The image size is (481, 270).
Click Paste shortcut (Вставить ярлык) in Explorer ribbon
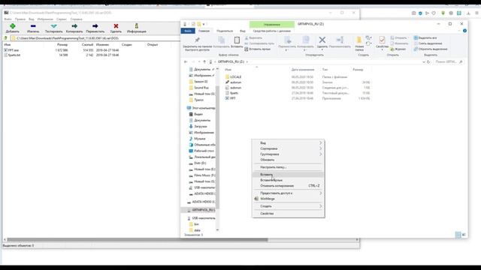257,49
